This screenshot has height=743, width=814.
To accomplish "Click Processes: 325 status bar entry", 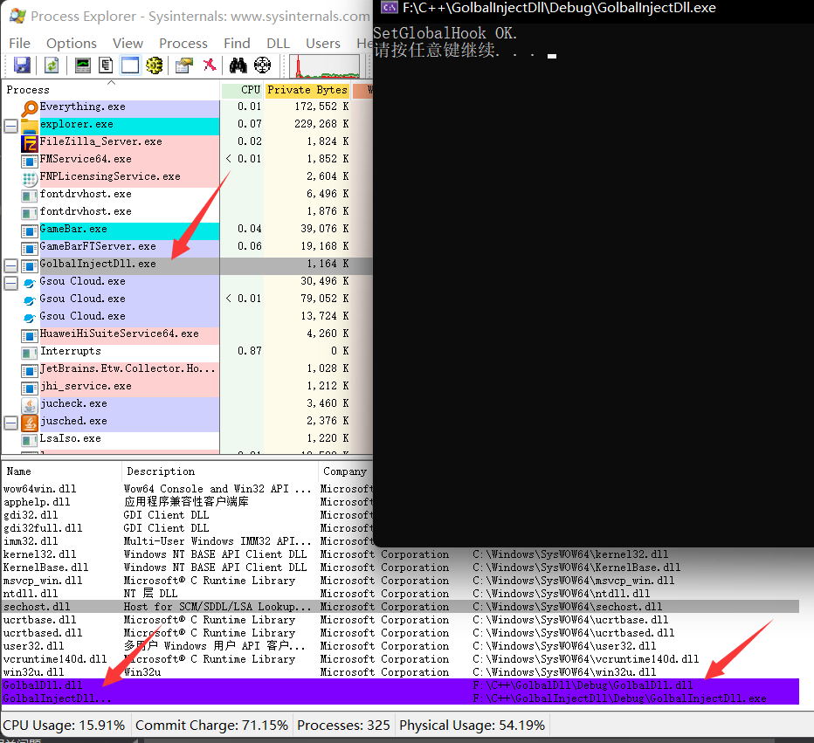I will click(x=343, y=725).
